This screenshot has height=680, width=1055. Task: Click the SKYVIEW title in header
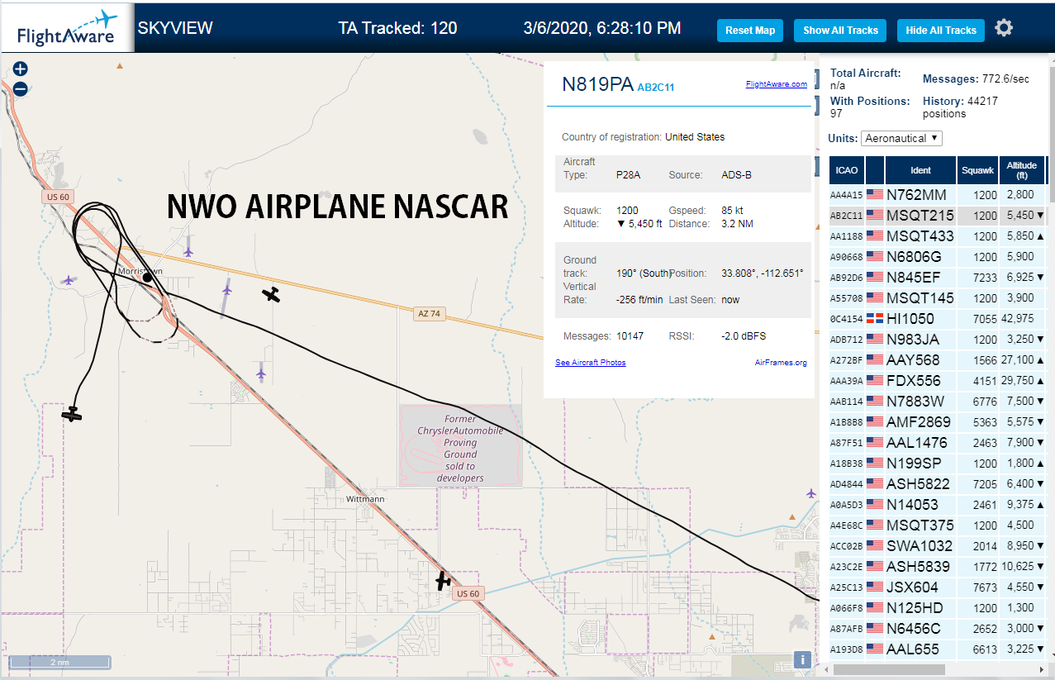pyautogui.click(x=175, y=28)
